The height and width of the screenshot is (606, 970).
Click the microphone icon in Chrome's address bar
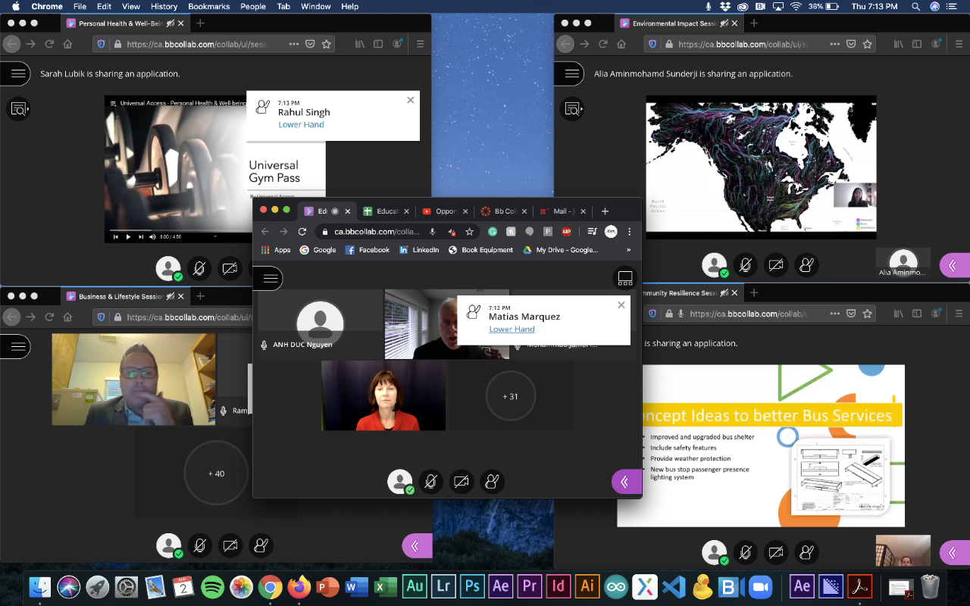(x=433, y=232)
